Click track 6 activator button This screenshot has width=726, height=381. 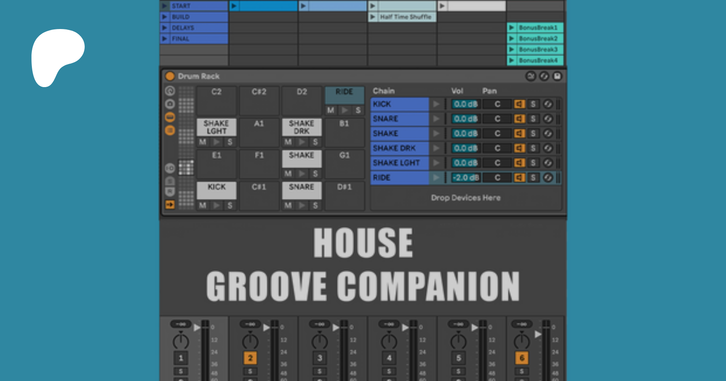click(522, 358)
